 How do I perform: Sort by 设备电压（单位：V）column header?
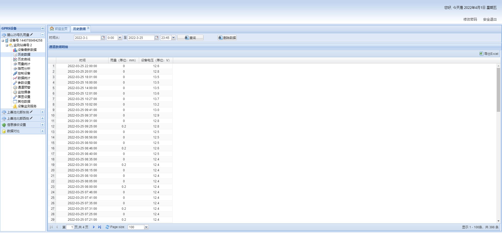pyautogui.click(x=156, y=60)
